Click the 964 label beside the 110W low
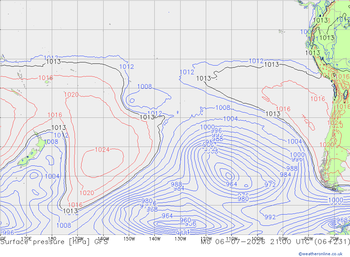 coord(231,184)
